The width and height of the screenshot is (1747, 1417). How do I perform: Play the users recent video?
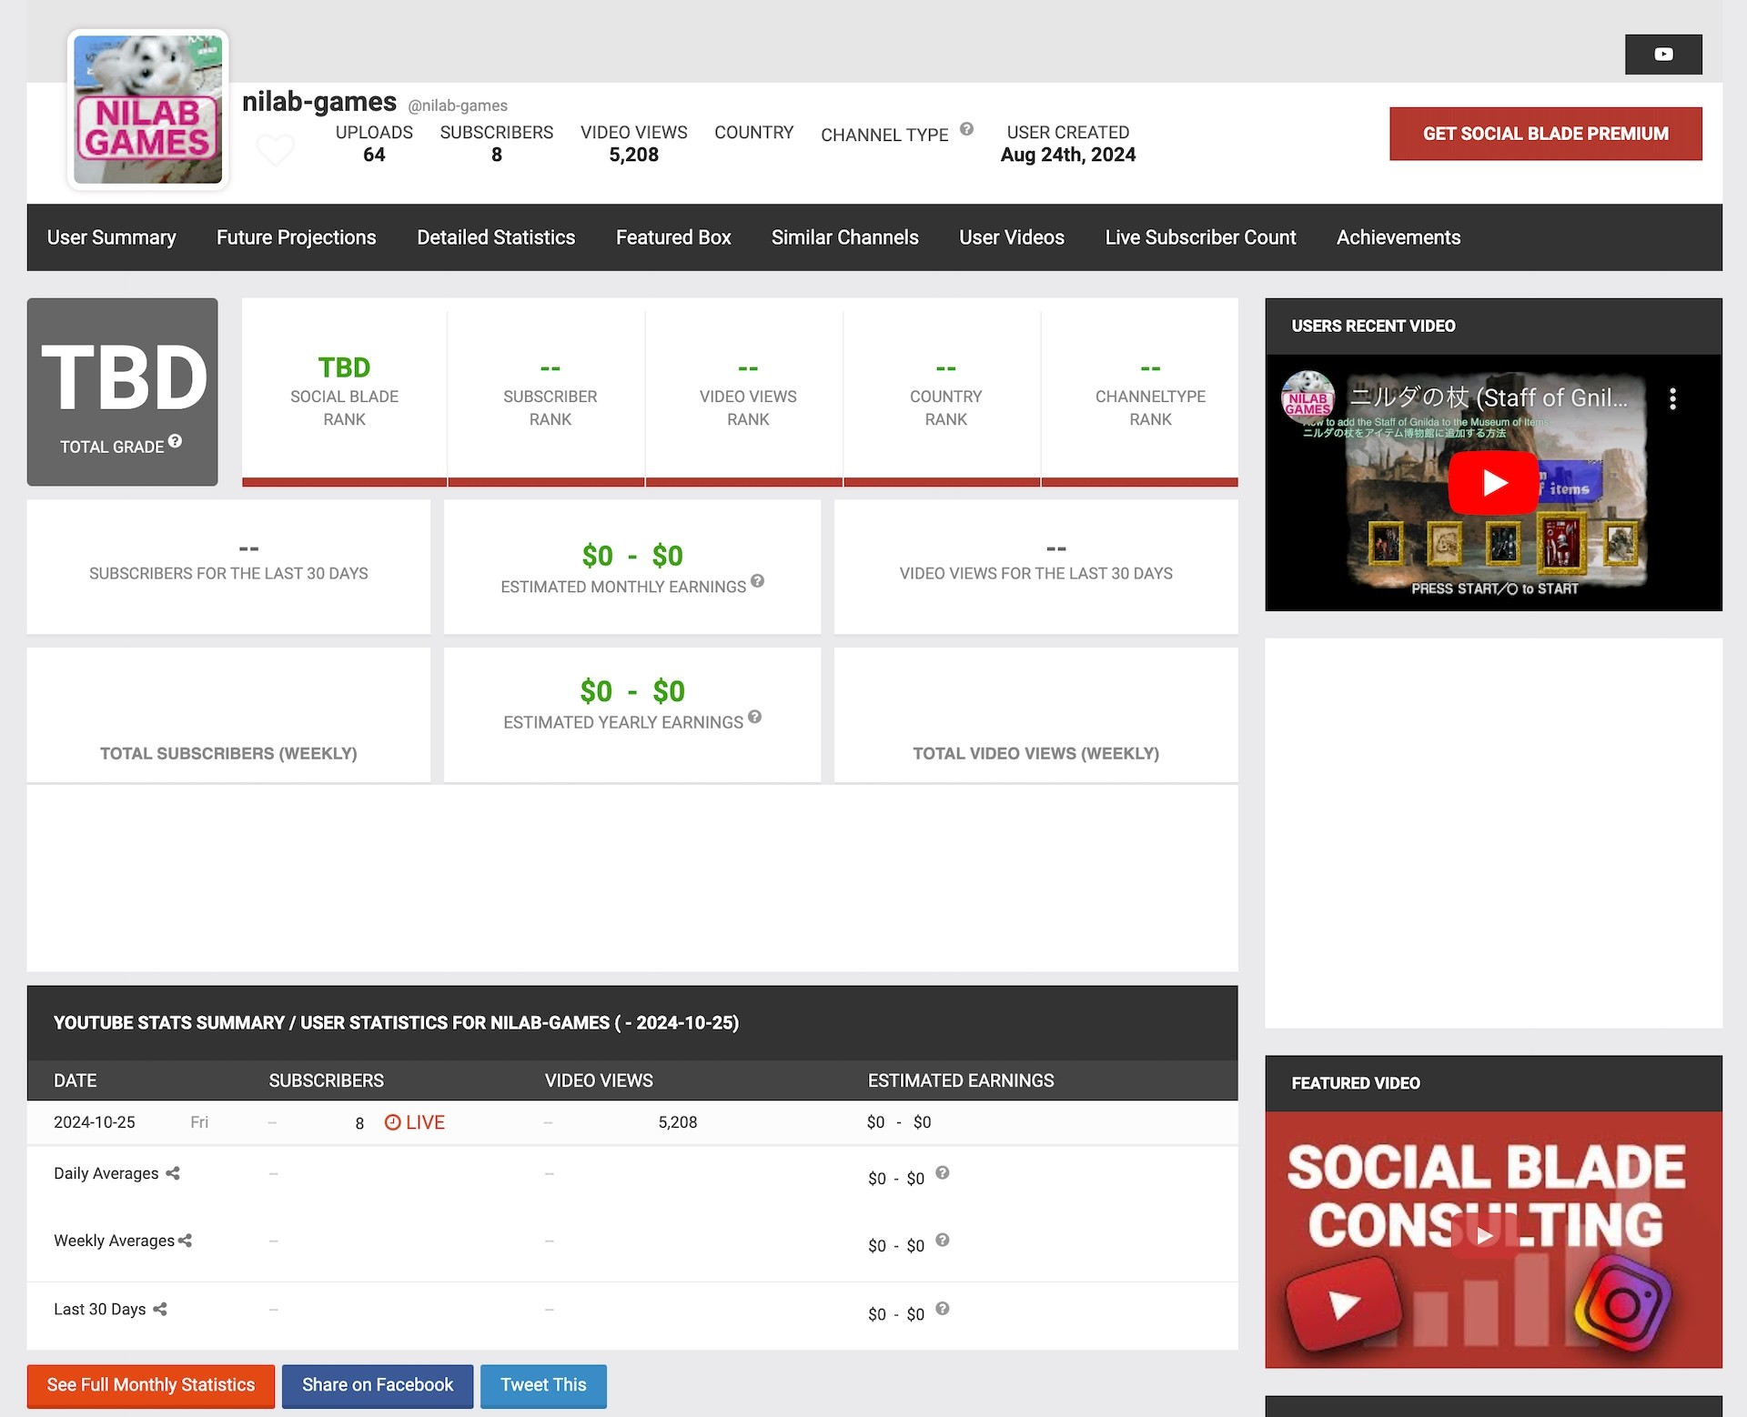click(1493, 482)
